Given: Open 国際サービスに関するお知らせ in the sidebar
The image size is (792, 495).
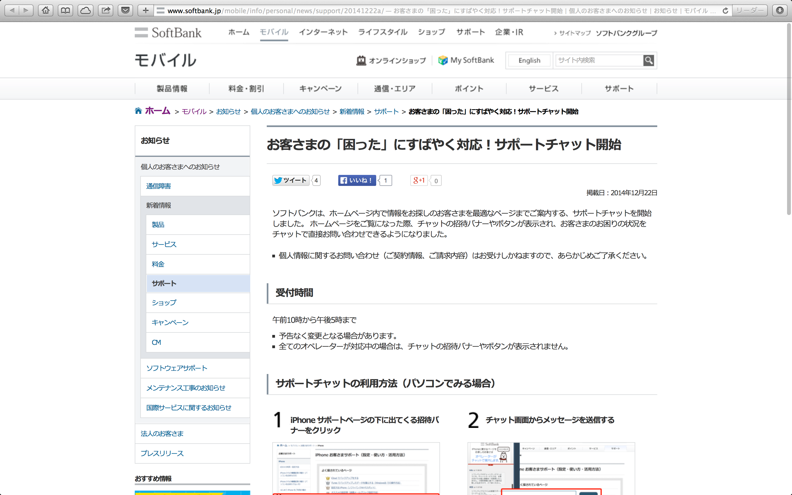Looking at the screenshot, I should (195, 408).
